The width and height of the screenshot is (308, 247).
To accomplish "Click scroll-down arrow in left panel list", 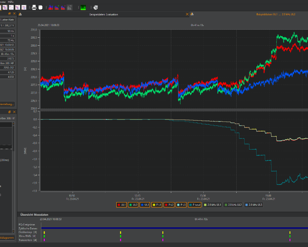I will point(13,231).
